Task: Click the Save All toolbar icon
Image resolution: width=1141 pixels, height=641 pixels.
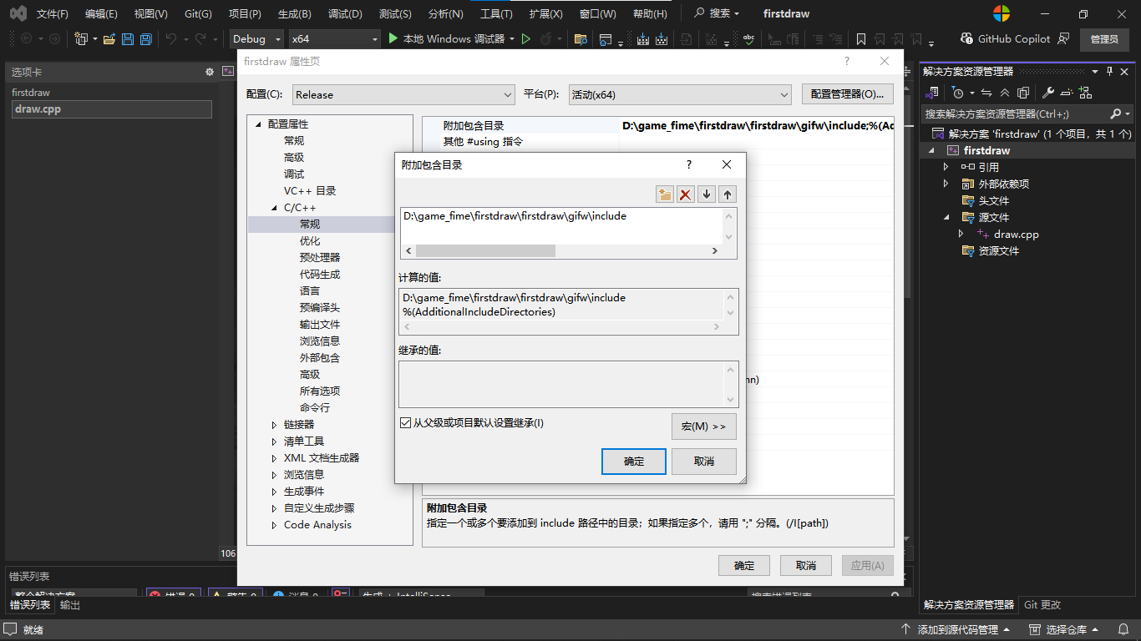Action: pyautogui.click(x=146, y=38)
